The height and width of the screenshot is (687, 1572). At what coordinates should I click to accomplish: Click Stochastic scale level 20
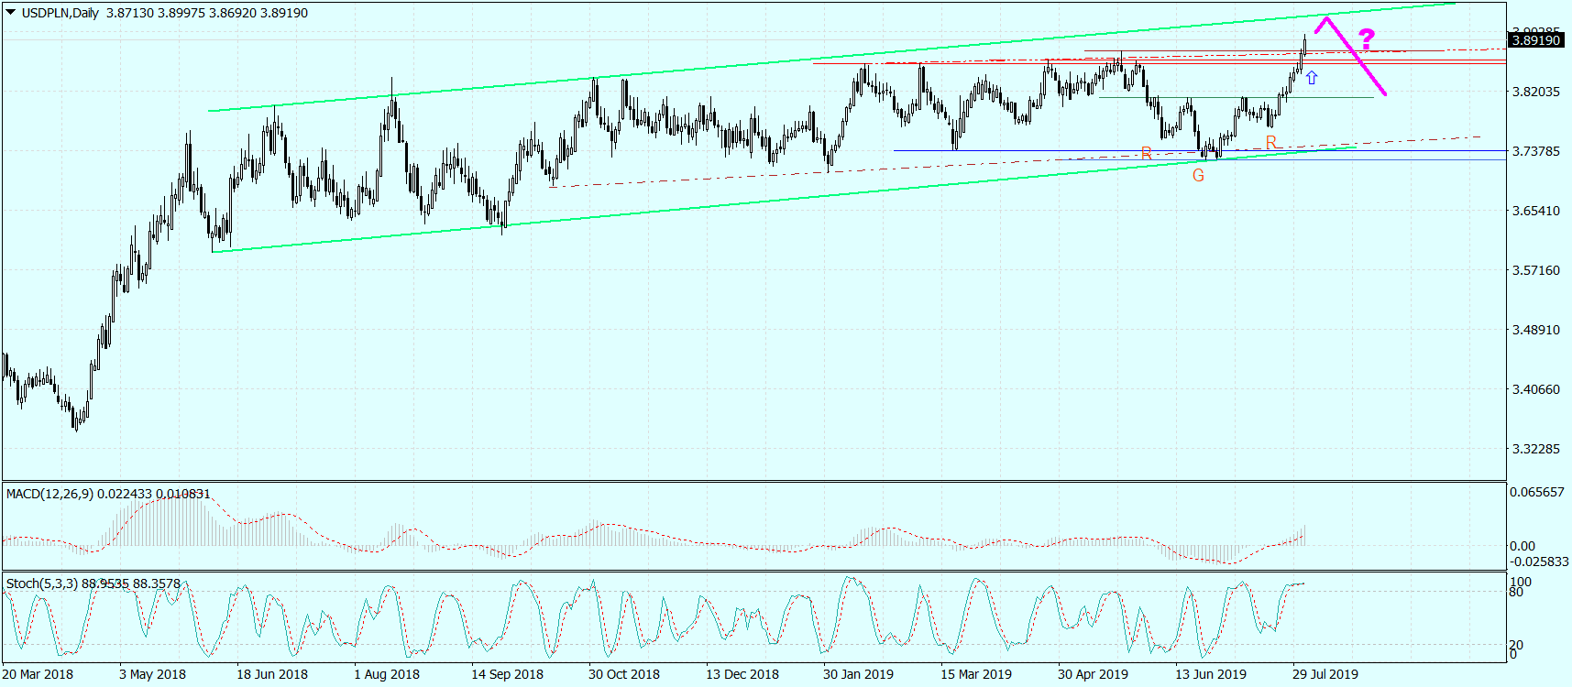[1517, 645]
